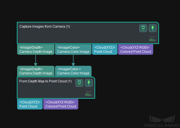Click Point Cloud output port of Capture Images step
Viewport: 180px width, 128px height.
(105, 49)
